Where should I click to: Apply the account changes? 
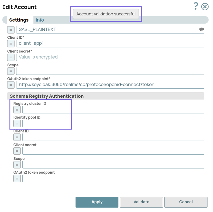[x=97, y=202]
